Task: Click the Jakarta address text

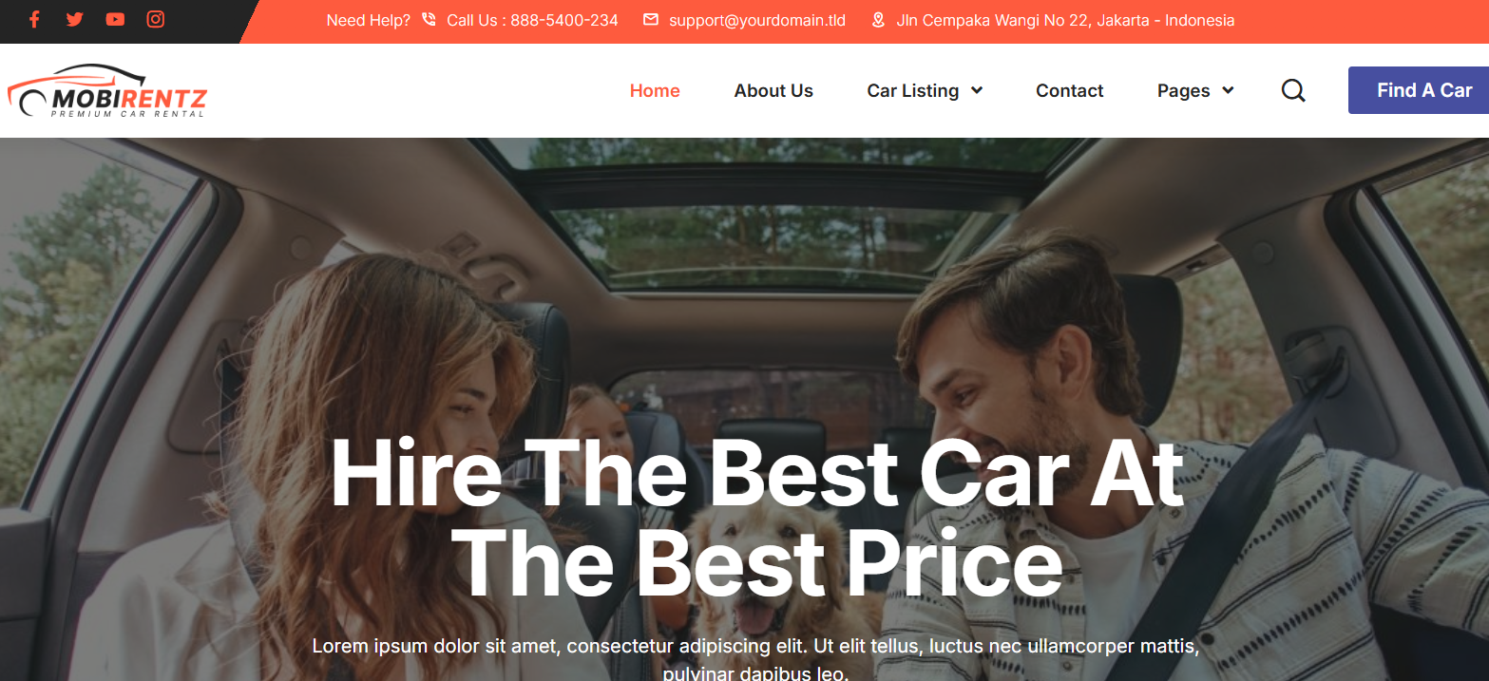Action: [x=1065, y=20]
